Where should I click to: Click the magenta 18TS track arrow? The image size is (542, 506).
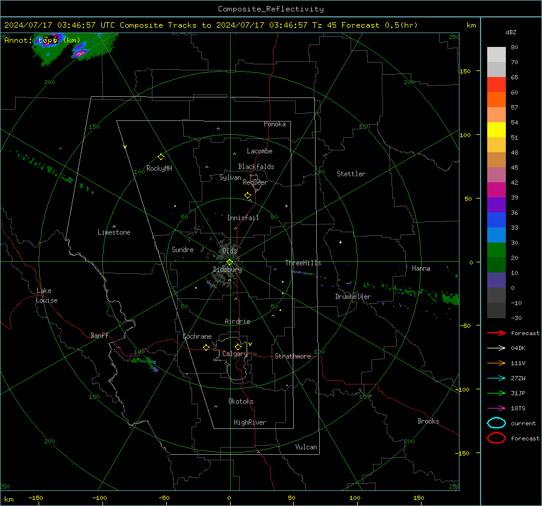[x=496, y=409]
